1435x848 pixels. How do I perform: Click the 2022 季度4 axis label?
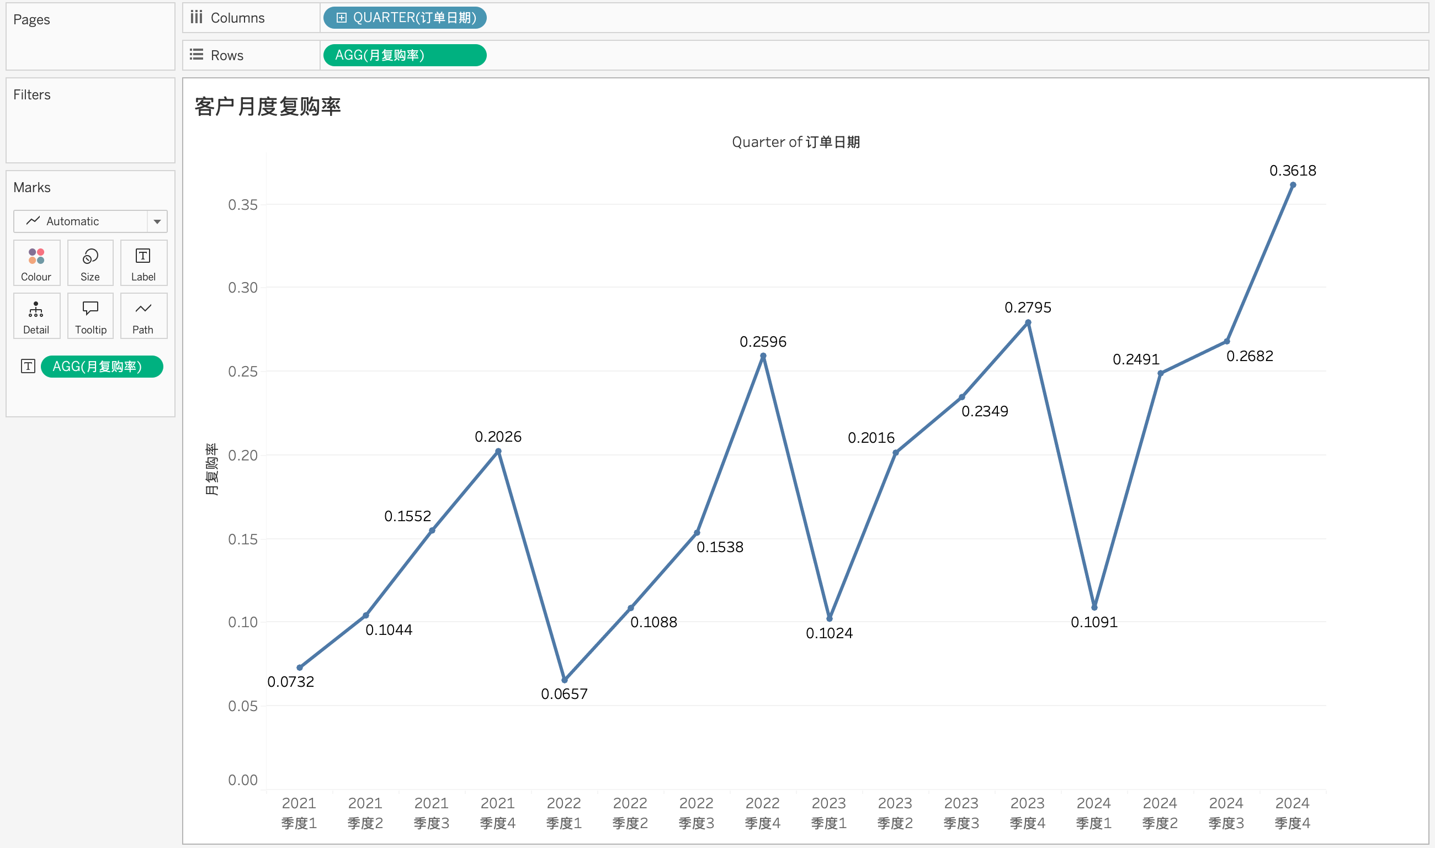click(762, 813)
